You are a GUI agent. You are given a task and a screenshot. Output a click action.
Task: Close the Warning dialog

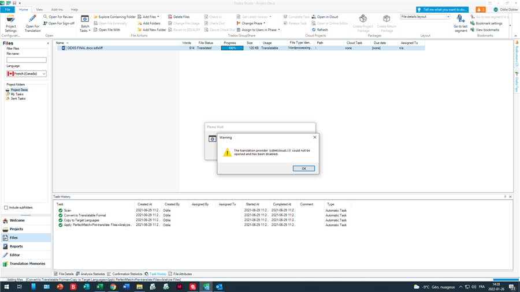pos(315,137)
